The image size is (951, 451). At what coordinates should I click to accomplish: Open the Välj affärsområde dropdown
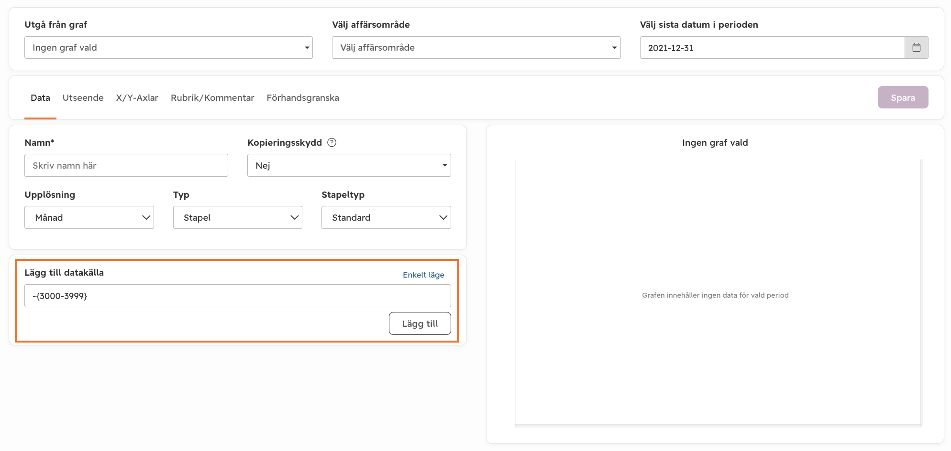click(476, 48)
